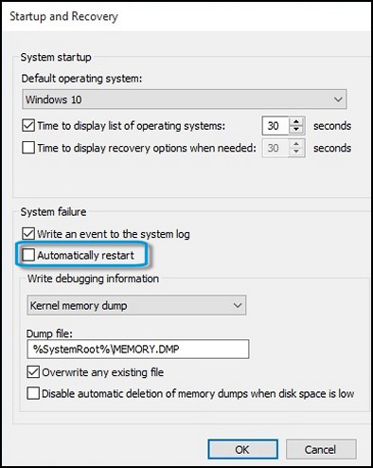Increase operating systems list time with up arrow
The height and width of the screenshot is (468, 373).
pyautogui.click(x=296, y=121)
